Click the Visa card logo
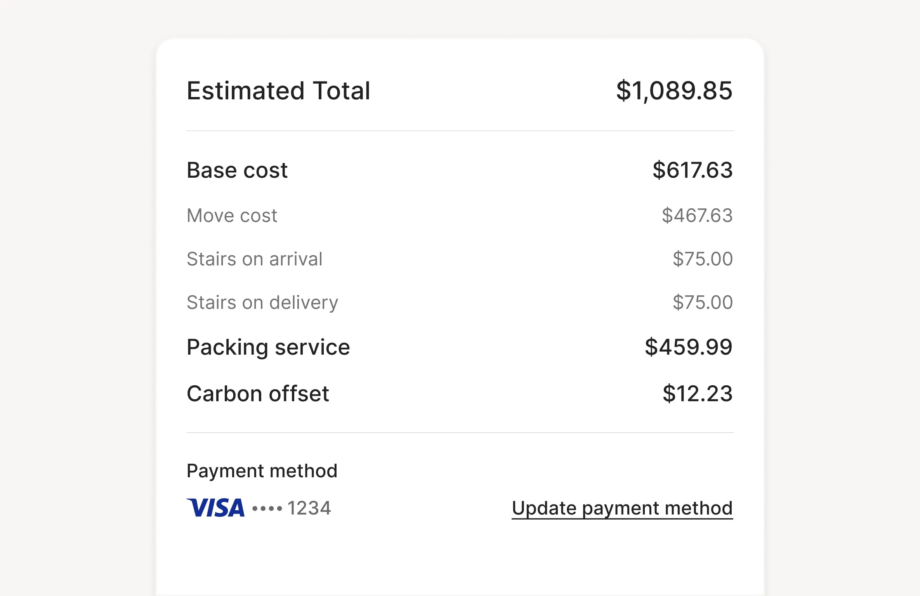Screen dimensions: 920x596 point(216,508)
